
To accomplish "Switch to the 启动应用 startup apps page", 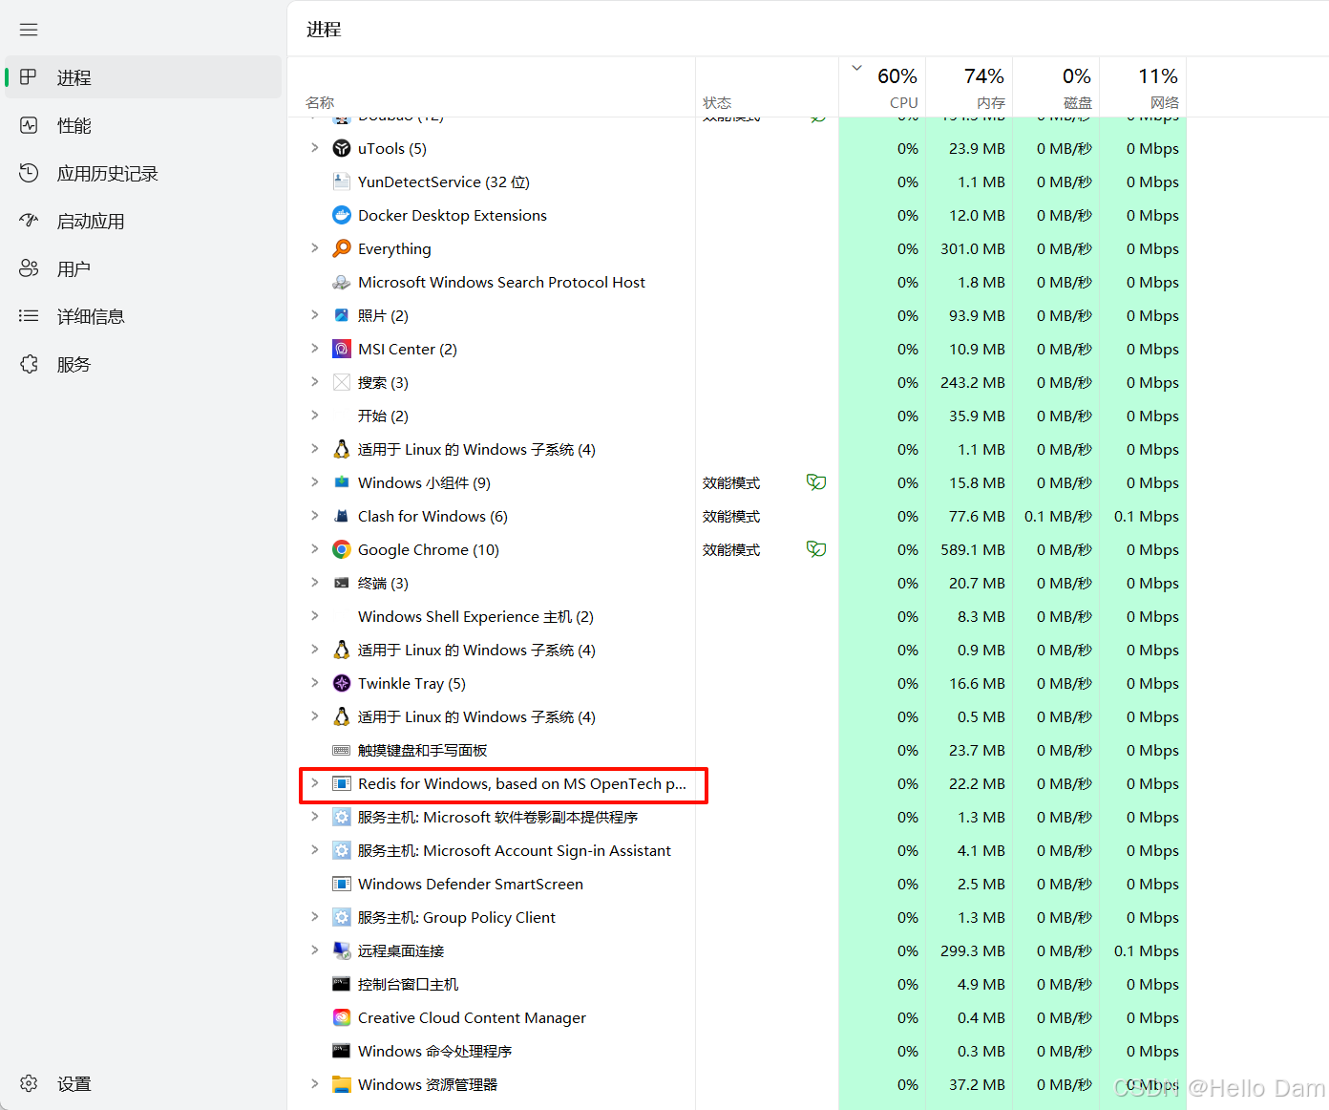I will [90, 222].
